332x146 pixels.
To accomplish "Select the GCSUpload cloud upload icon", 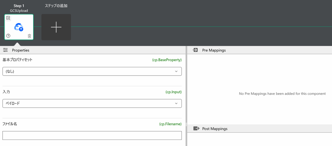I will click(19, 27).
